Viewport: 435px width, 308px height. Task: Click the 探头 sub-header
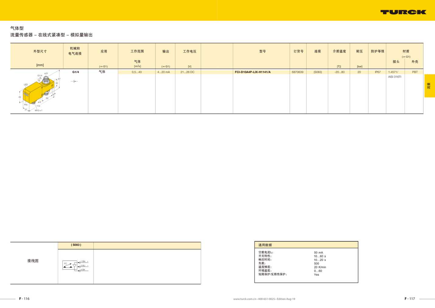click(396, 62)
